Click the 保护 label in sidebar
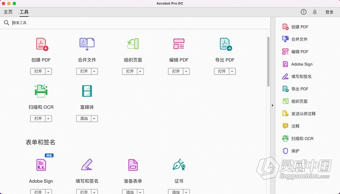This screenshot has width=340, height=194. coord(295,151)
